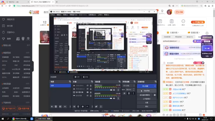215x121 pixels.
Task: Open OBS Docks menu
Action: [x=73, y=15]
